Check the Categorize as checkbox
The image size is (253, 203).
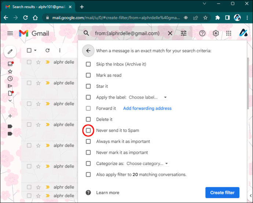[x=88, y=163]
